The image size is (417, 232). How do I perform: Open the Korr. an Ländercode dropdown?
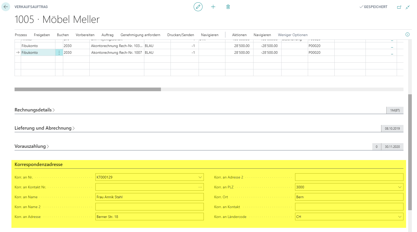point(400,217)
